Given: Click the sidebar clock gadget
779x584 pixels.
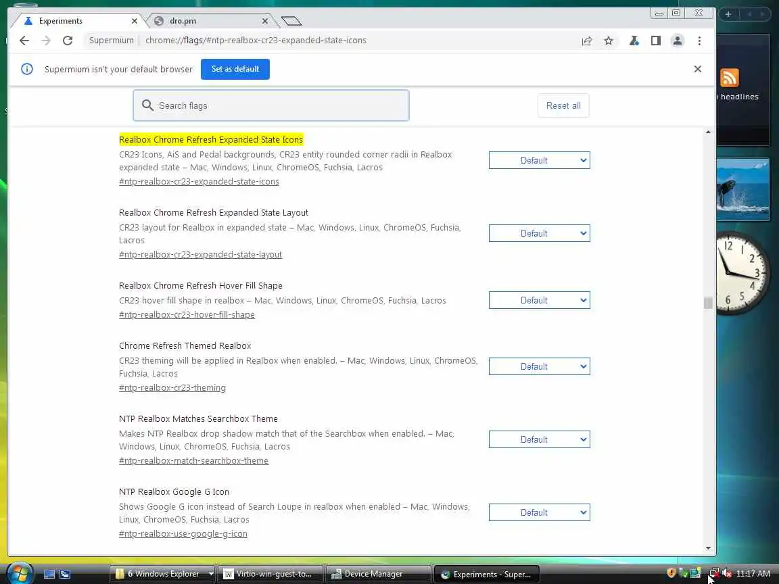Looking at the screenshot, I should pyautogui.click(x=742, y=273).
